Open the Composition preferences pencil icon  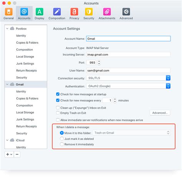pyautogui.click(x=57, y=12)
